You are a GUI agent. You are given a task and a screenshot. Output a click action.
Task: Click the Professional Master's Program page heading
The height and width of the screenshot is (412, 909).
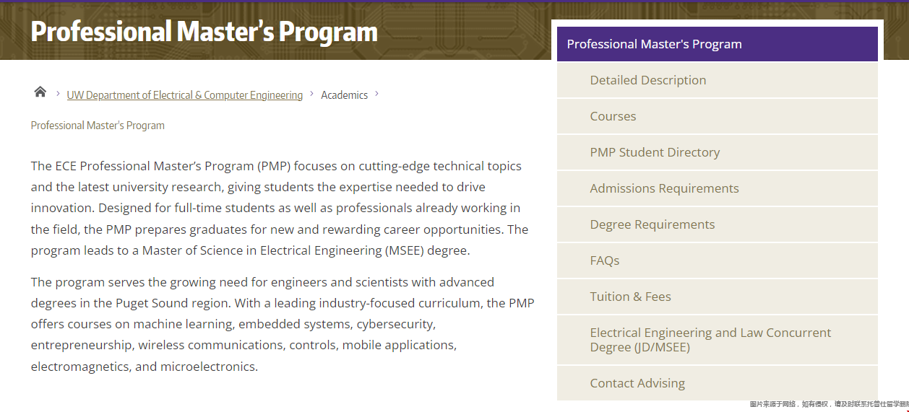(204, 32)
